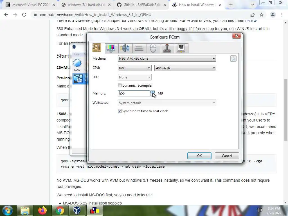Open the tab search dropdown arrow
Screen dimensions: 288x216
[x=253, y=5]
